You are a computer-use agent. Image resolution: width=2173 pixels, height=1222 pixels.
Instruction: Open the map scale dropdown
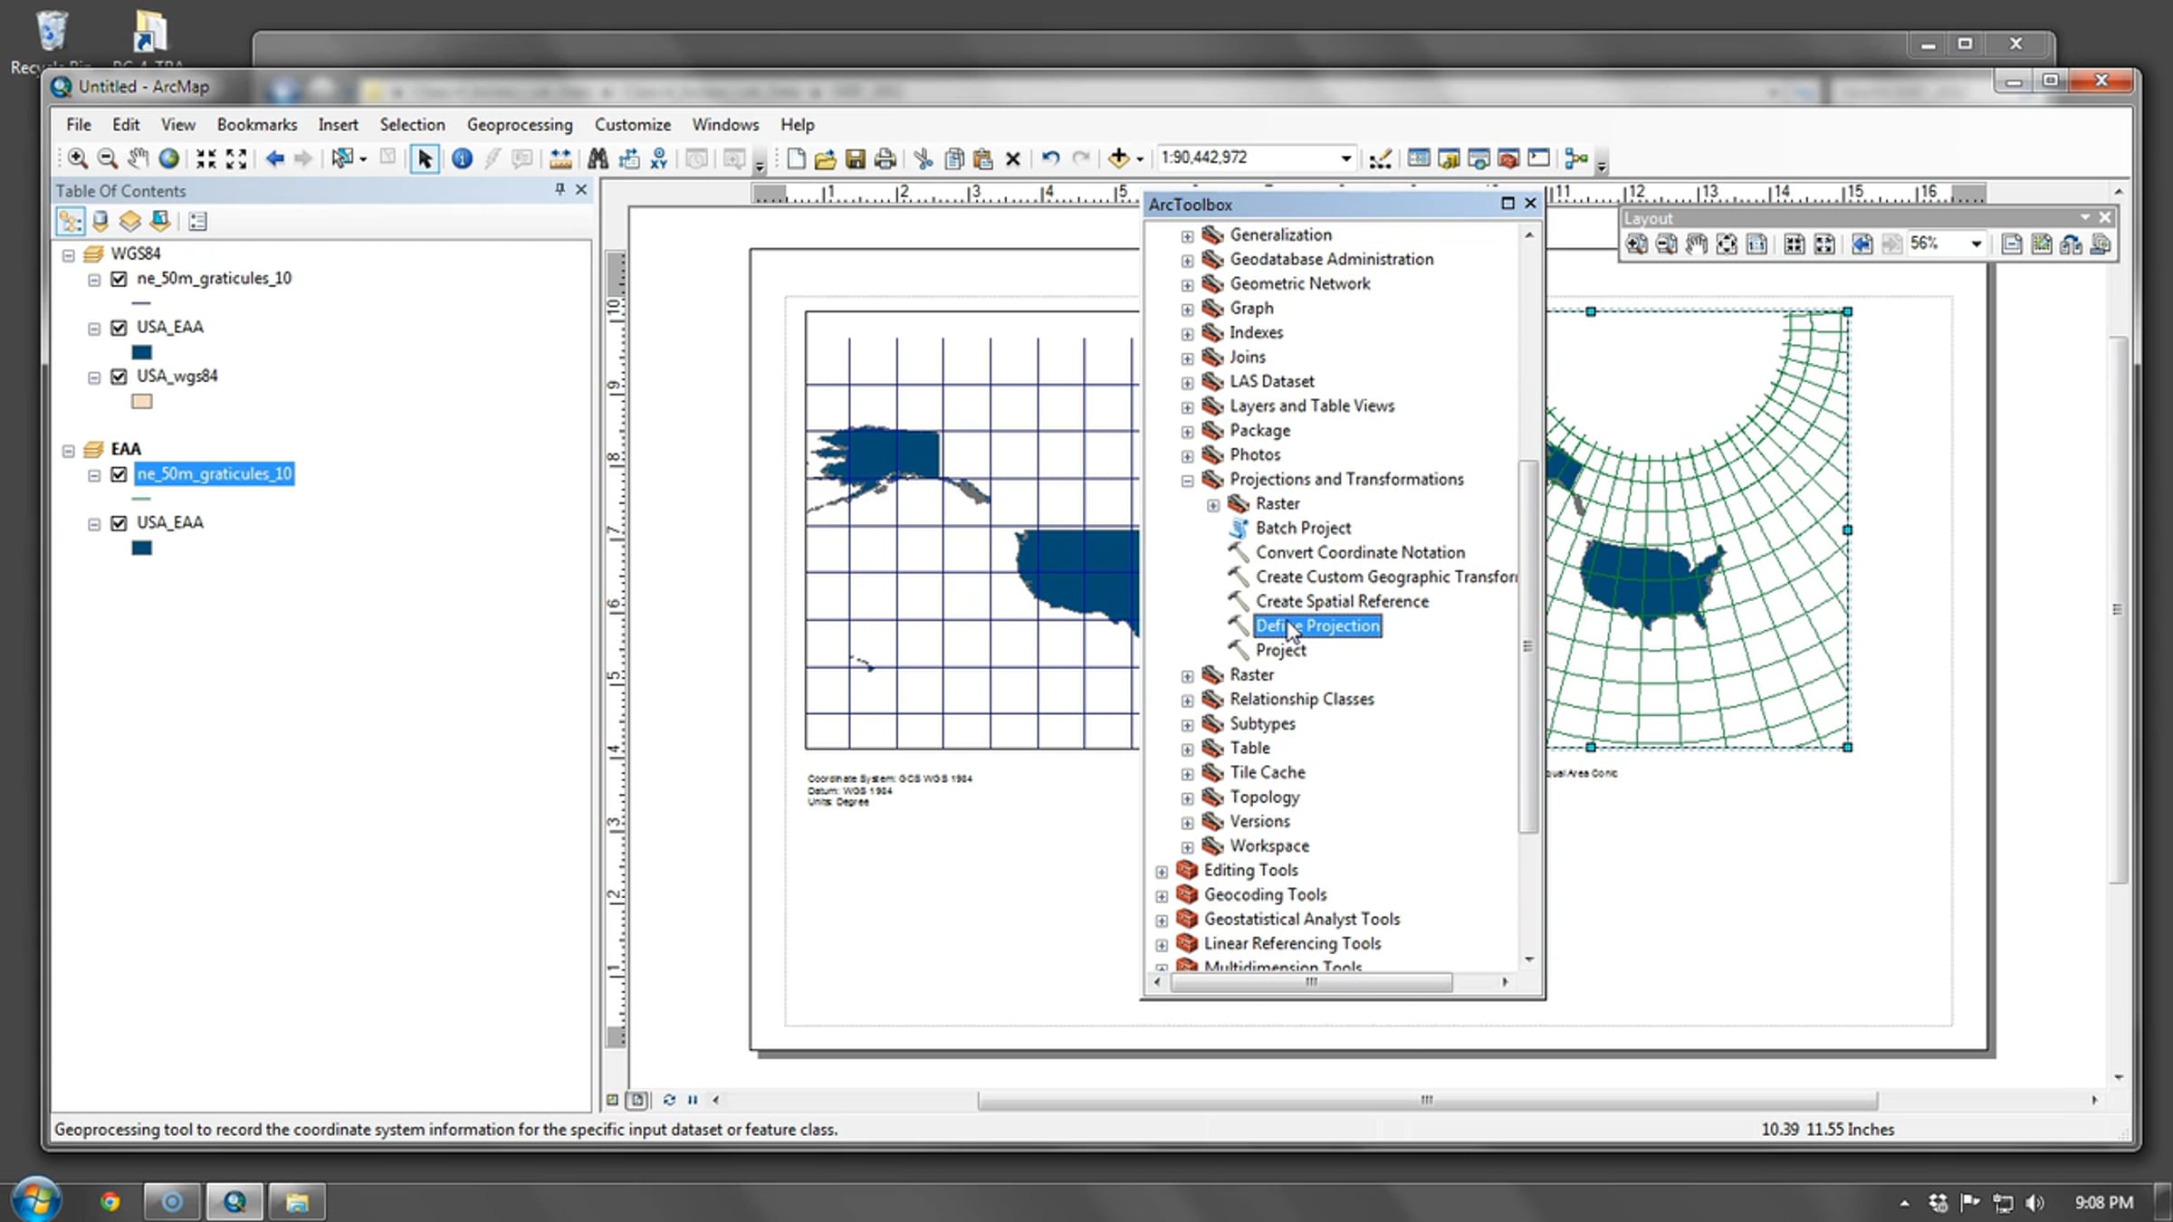pos(1345,159)
